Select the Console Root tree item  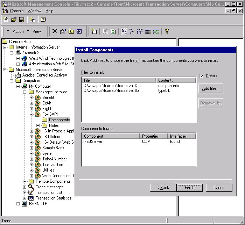[20, 42]
